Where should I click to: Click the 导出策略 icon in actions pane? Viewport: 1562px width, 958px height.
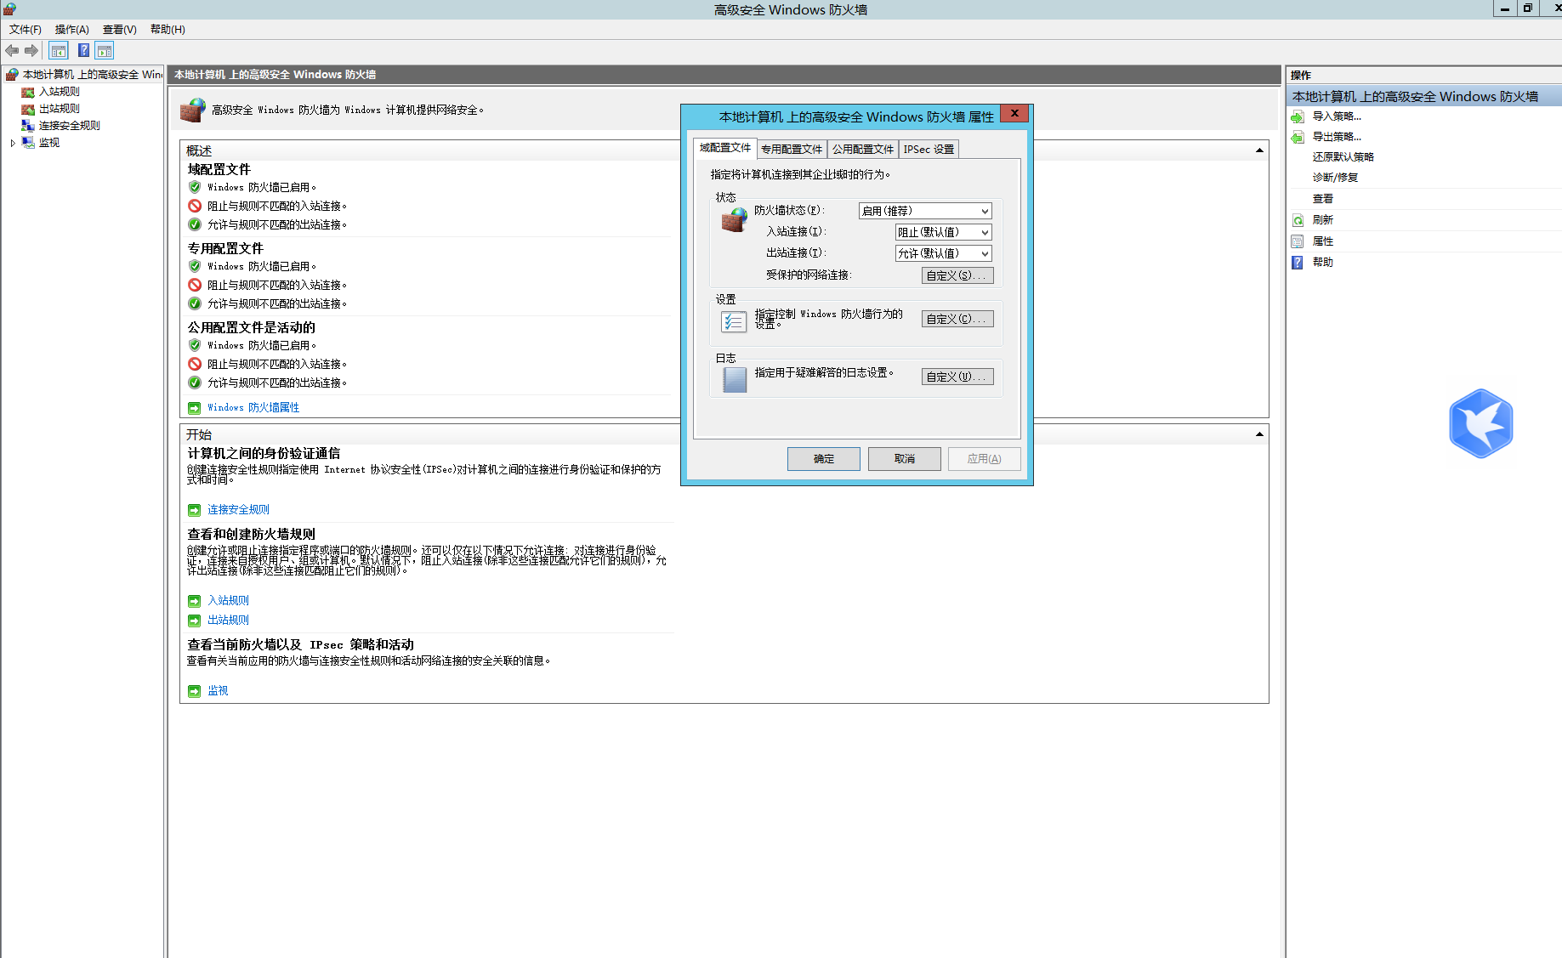(x=1298, y=137)
